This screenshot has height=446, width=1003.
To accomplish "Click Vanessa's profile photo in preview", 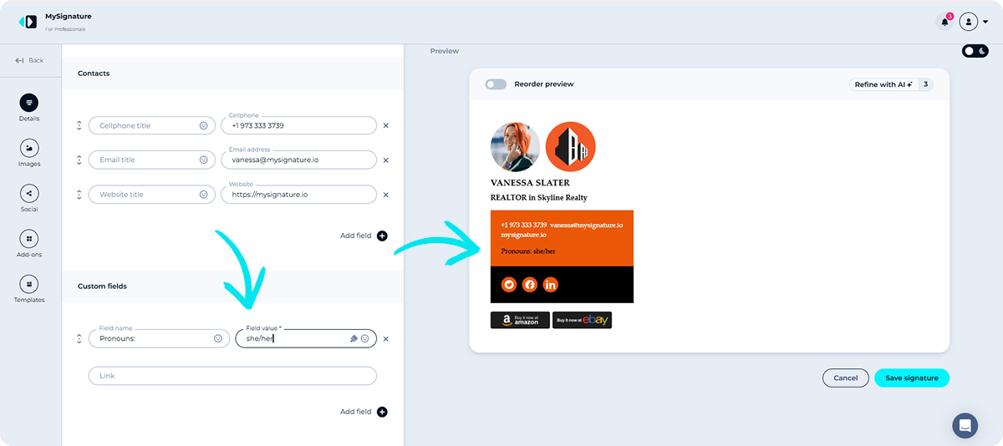I will pyautogui.click(x=516, y=147).
